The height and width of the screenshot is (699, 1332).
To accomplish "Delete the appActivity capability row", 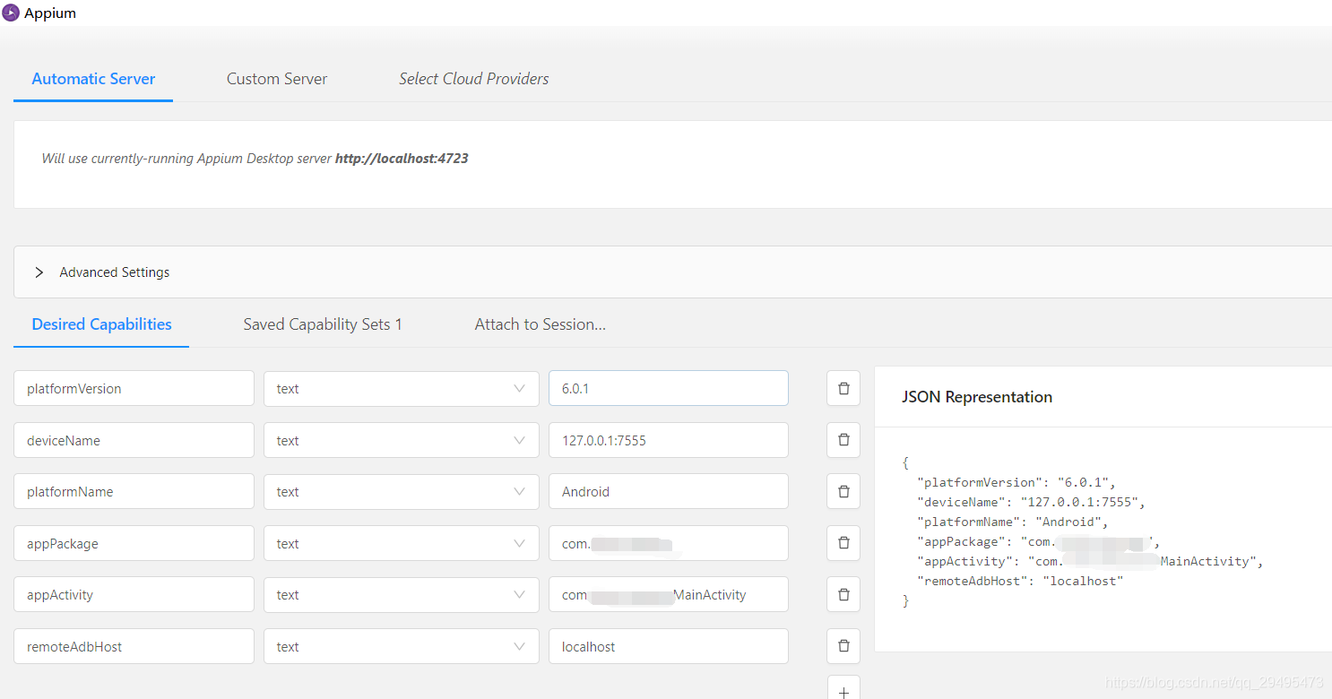I will [843, 595].
